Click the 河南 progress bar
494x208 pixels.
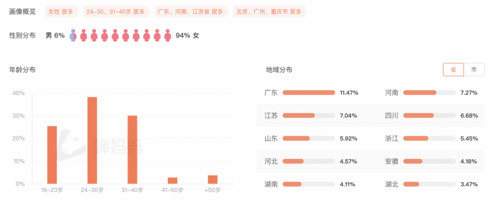coord(429,93)
